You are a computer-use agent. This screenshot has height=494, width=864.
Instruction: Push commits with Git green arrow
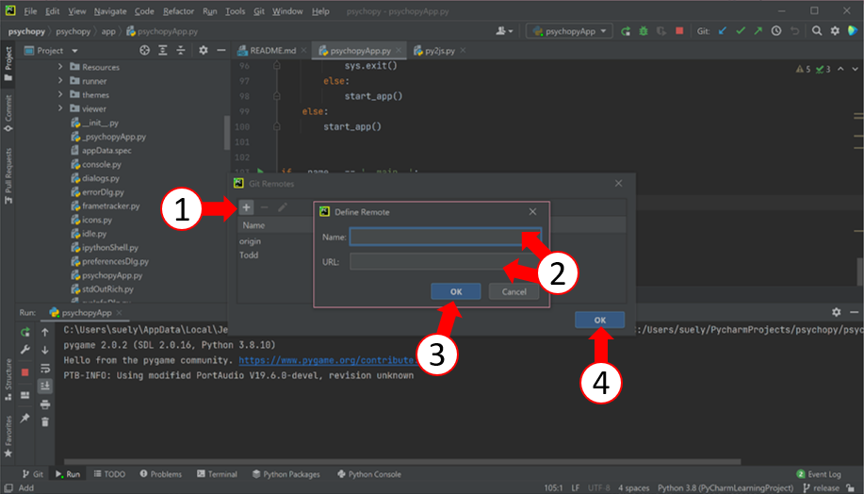[x=758, y=31]
